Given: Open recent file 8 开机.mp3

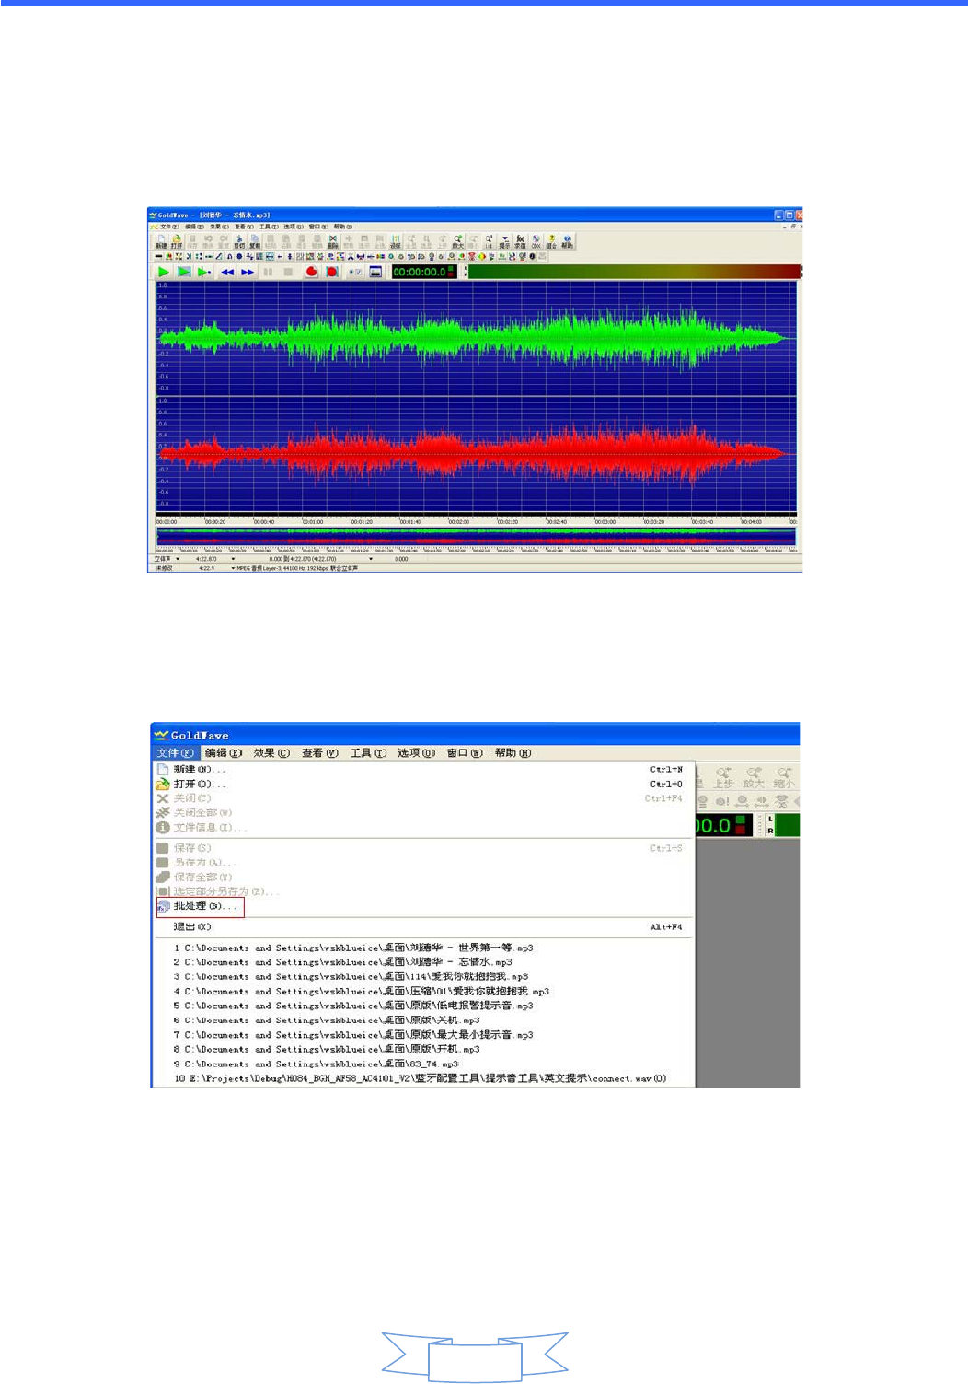Looking at the screenshot, I should [x=423, y=1049].
